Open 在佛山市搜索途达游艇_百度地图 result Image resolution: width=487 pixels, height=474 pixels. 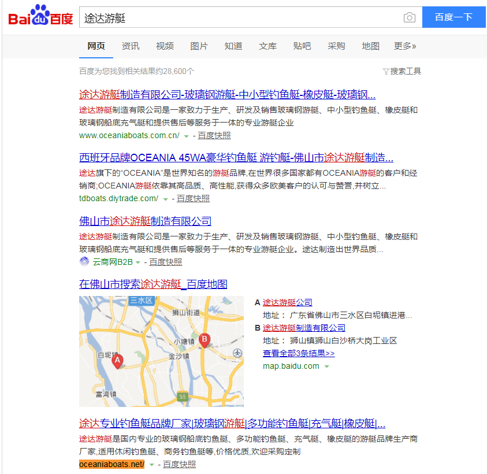click(x=153, y=284)
